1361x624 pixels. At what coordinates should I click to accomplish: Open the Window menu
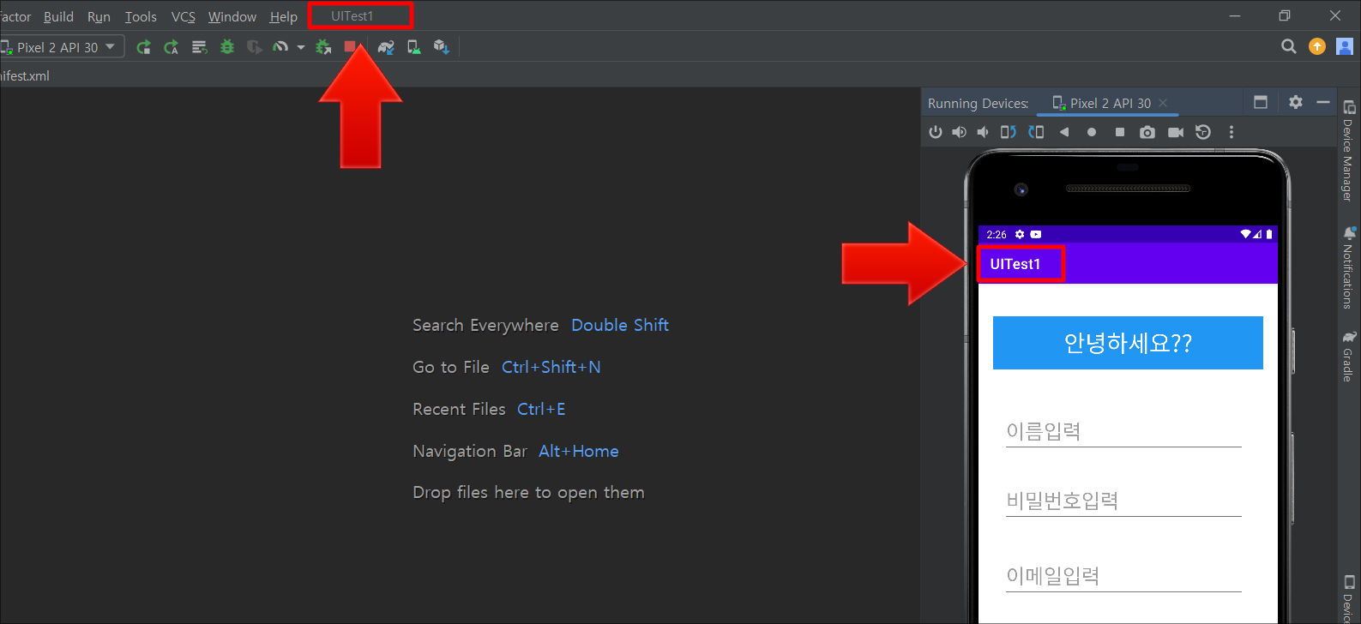(232, 16)
